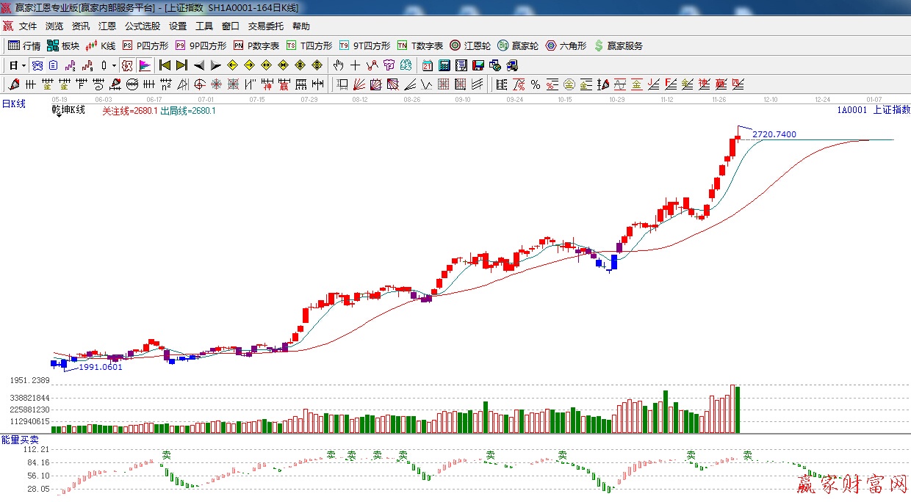
Task: Toggle the 权 rights-adjustment button
Action: (x=127, y=65)
